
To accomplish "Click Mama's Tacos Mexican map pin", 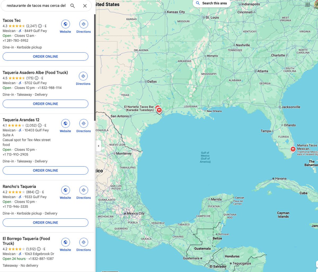I will pyautogui.click(x=293, y=149).
